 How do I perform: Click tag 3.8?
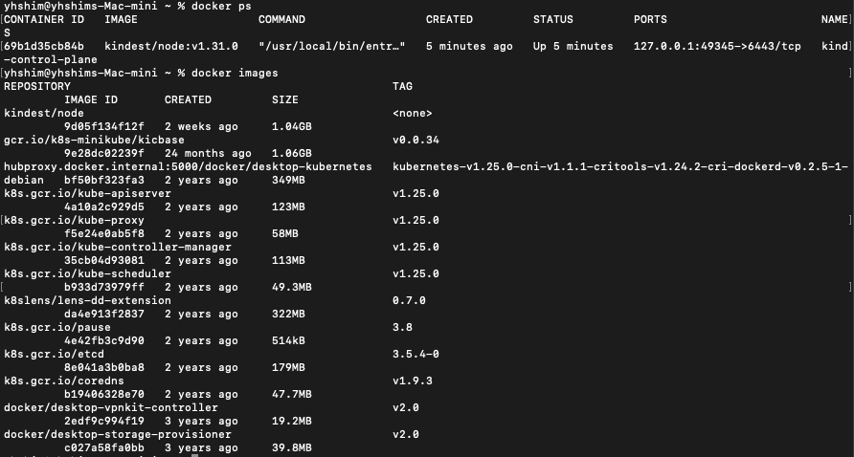tap(402, 328)
